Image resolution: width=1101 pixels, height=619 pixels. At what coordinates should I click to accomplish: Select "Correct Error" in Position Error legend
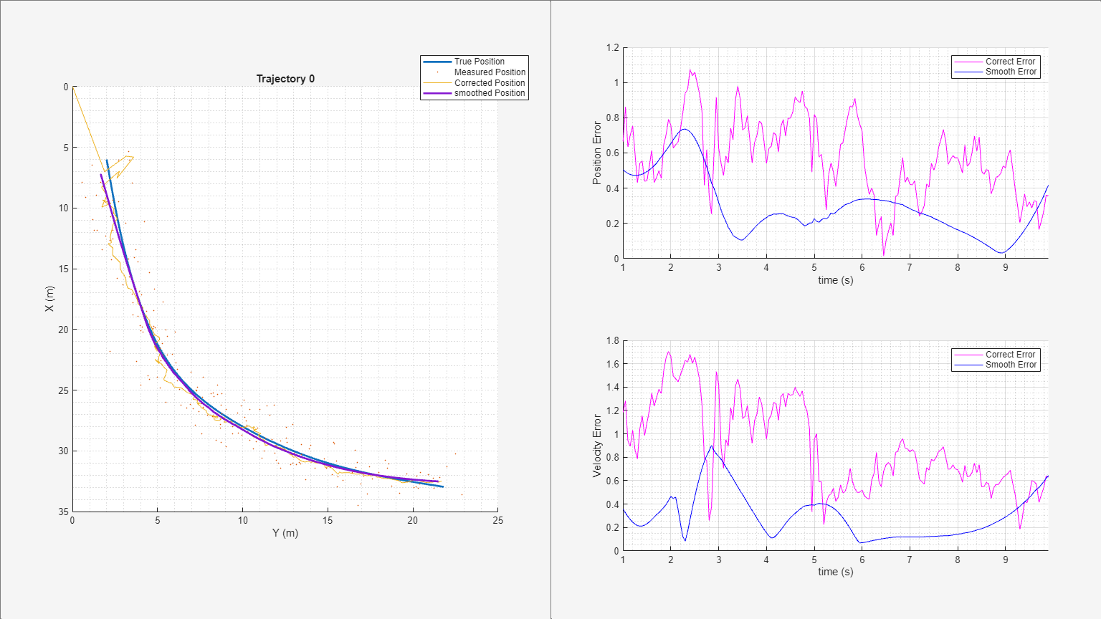(x=1011, y=62)
